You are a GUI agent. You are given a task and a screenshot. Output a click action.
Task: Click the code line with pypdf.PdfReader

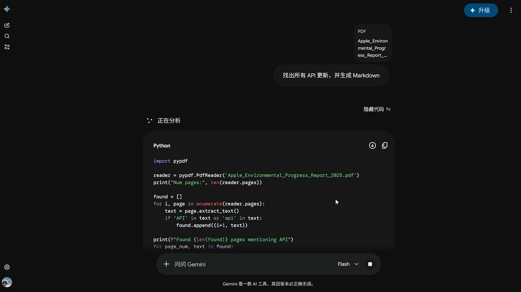point(256,175)
